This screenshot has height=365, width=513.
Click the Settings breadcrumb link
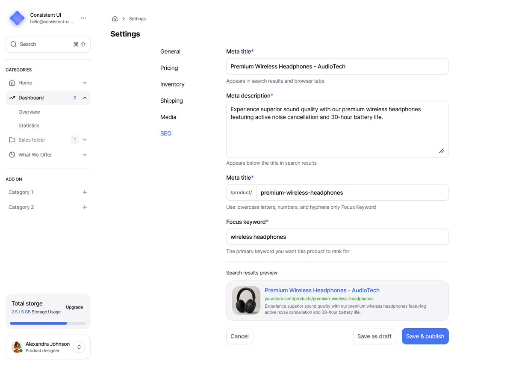pyautogui.click(x=137, y=19)
